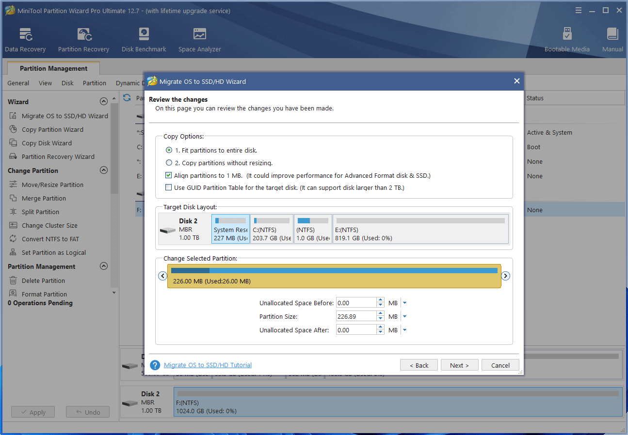Click the Migrate OS to SSD/HD Wizard sidebar icon

13,116
